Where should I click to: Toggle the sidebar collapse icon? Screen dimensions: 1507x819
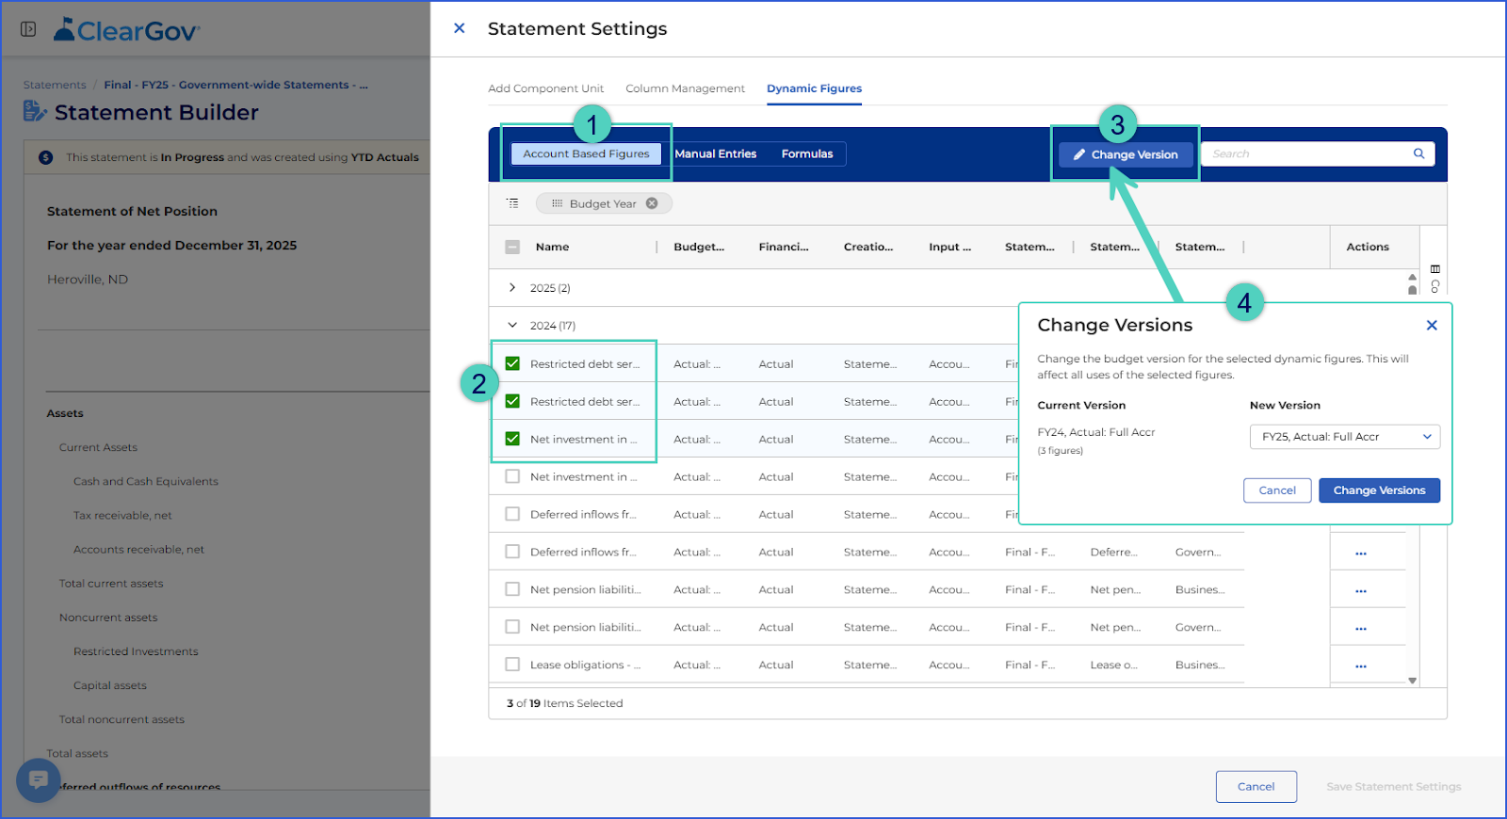point(28,29)
